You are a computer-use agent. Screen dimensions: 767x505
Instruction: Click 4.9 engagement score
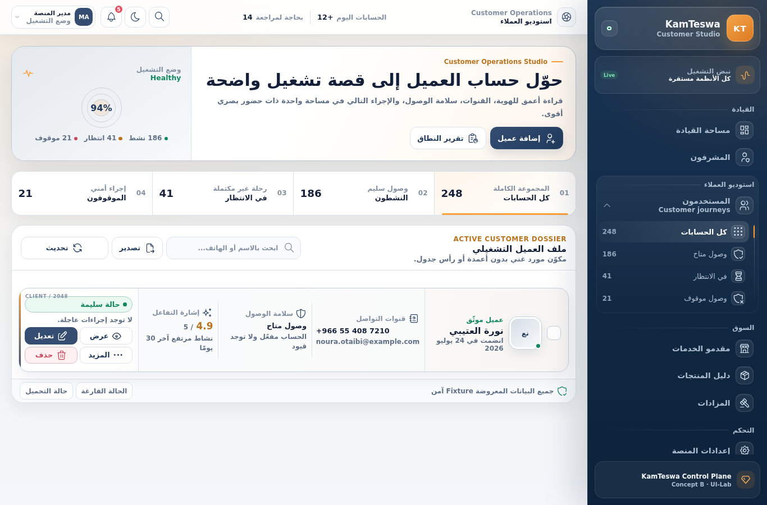[x=204, y=326]
